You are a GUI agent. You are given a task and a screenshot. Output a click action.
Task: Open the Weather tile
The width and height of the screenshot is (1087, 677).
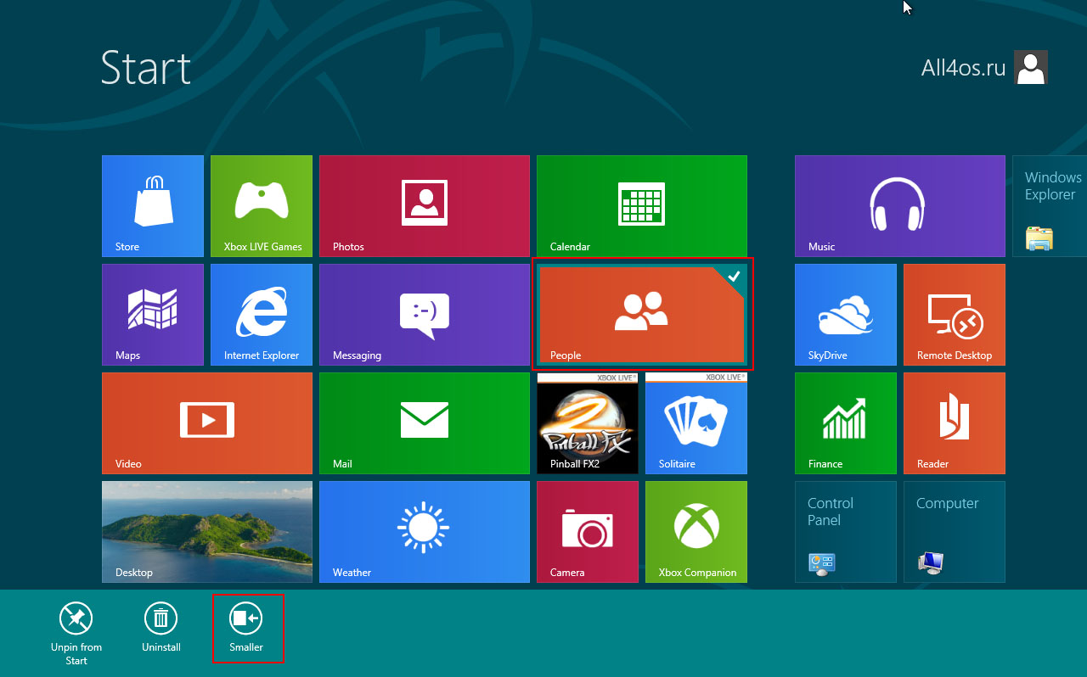(425, 532)
